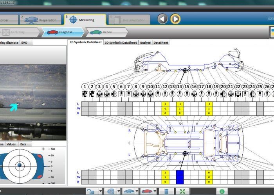Click the target crosshair center ball
The image size is (274, 195).
19,166
